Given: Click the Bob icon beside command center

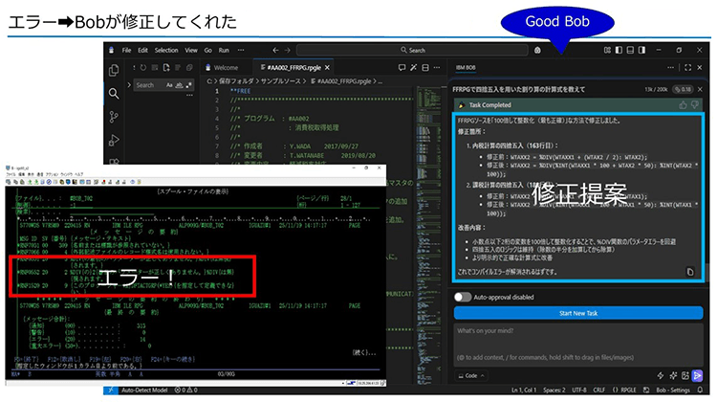Looking at the screenshot, I should 537,51.
